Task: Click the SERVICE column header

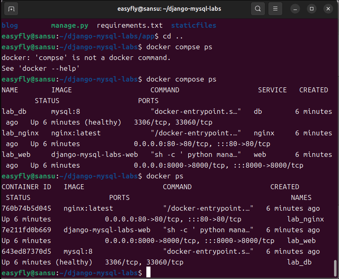Action: (x=272, y=90)
